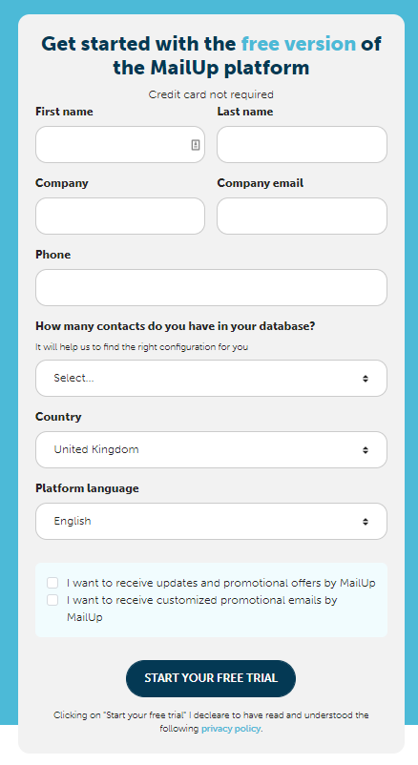418x765 pixels.
Task: Click into the Company input field
Action: pyautogui.click(x=120, y=216)
